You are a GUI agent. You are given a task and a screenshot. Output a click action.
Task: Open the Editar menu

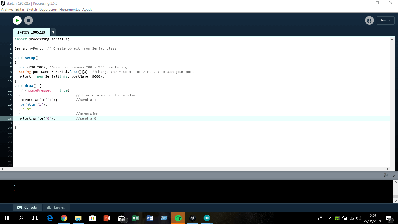[x=20, y=10]
